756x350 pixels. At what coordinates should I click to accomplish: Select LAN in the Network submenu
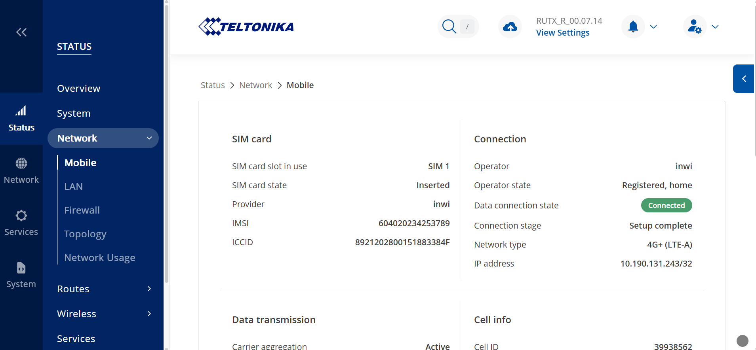pos(74,186)
